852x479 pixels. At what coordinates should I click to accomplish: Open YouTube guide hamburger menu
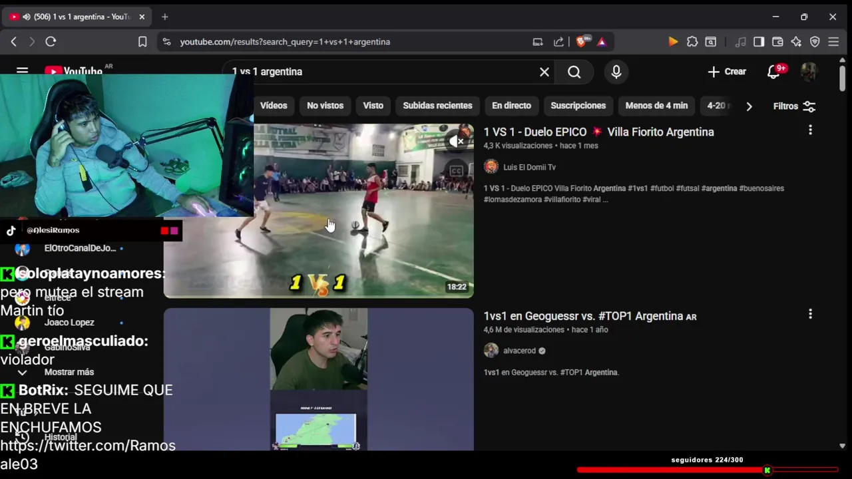click(x=22, y=69)
